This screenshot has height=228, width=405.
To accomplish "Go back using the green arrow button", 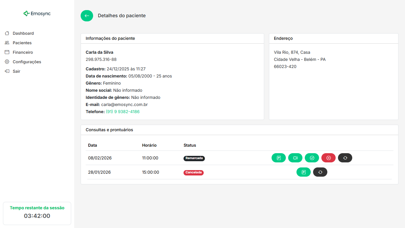I will tap(87, 16).
